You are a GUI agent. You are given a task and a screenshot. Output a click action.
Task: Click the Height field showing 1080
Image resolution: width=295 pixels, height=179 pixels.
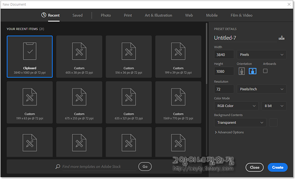(x=224, y=71)
